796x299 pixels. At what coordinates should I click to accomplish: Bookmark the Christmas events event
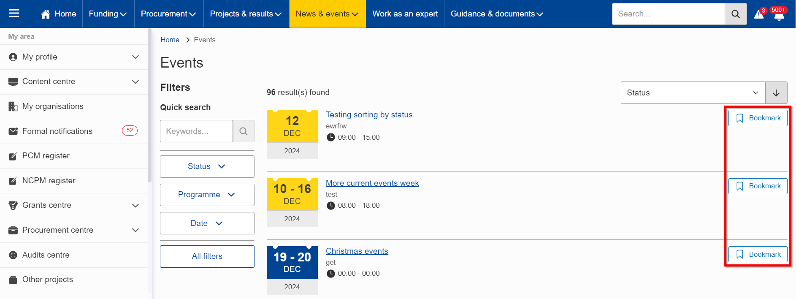[758, 255]
